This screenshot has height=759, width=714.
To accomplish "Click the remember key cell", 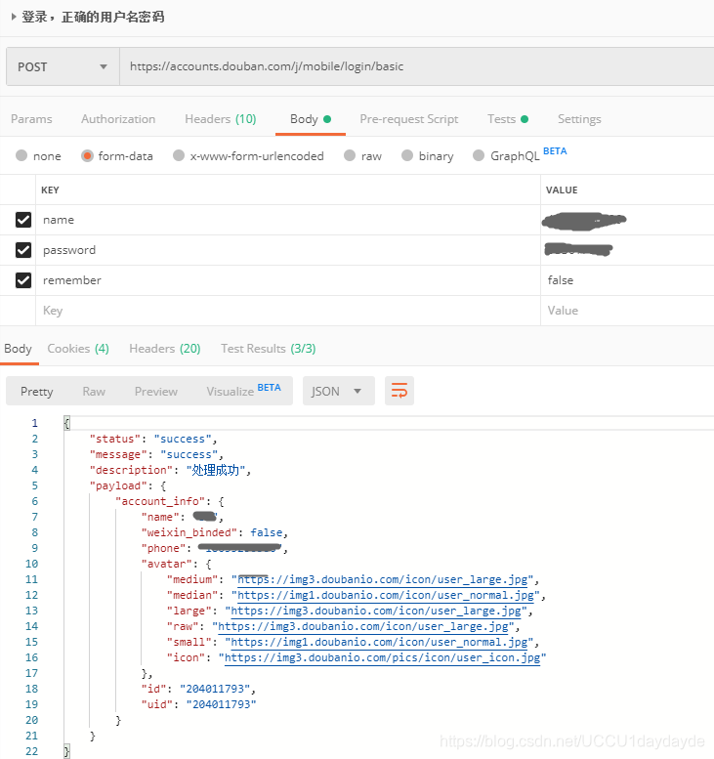I will point(288,280).
